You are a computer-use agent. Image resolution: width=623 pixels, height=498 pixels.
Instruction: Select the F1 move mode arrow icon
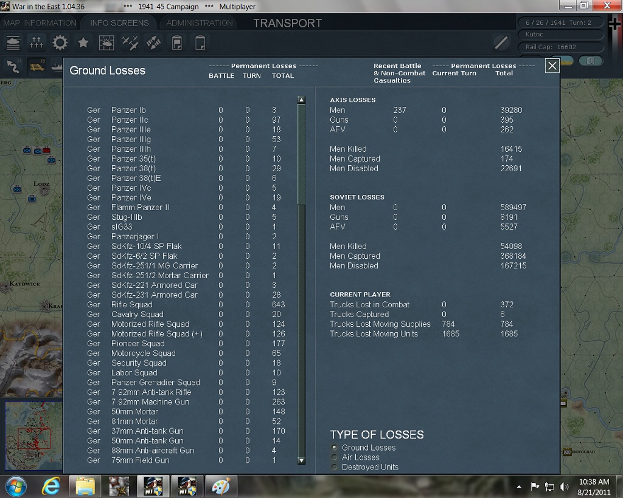pyautogui.click(x=13, y=66)
